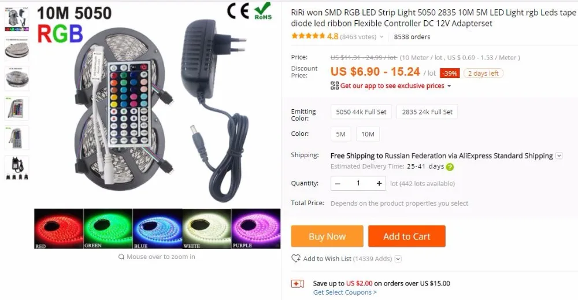578x300 pixels.
Task: Expand the votes rating breakdown arrow
Action: click(x=381, y=37)
